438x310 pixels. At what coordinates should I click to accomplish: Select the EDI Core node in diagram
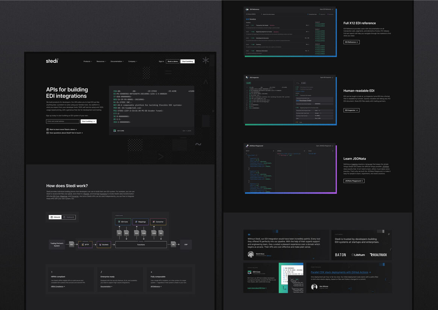click(123, 222)
